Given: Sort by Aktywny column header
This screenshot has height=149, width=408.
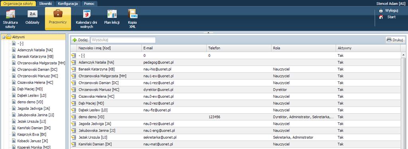Looking at the screenshot, I should pos(368,48).
